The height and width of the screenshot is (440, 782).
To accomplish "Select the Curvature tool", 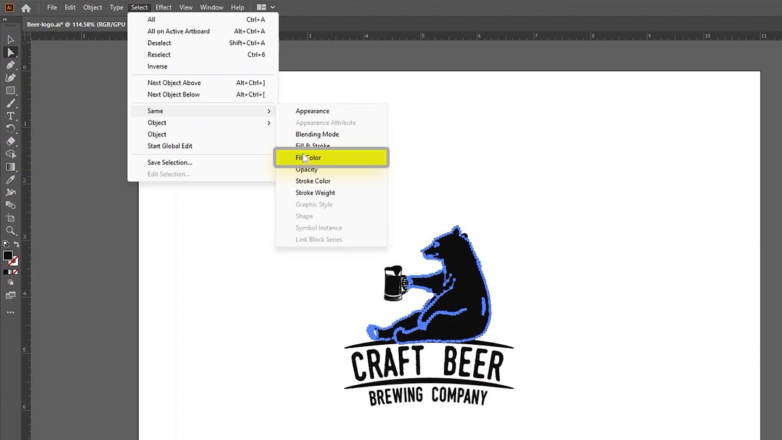I will pyautogui.click(x=10, y=78).
